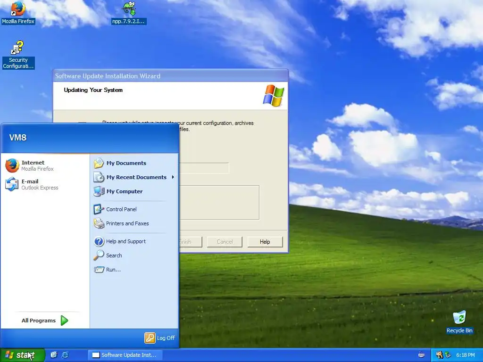Launch Outlook Express quick launch icon
This screenshot has width=483, height=362.
(54, 355)
